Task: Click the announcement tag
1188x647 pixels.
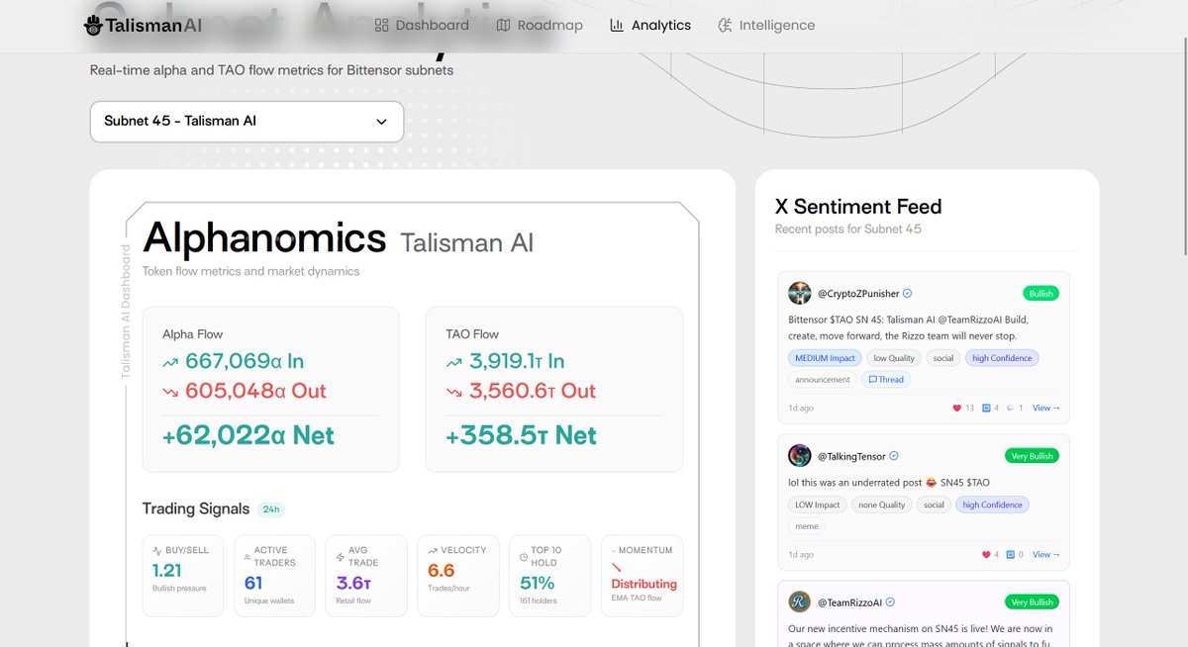Action: pyautogui.click(x=822, y=379)
